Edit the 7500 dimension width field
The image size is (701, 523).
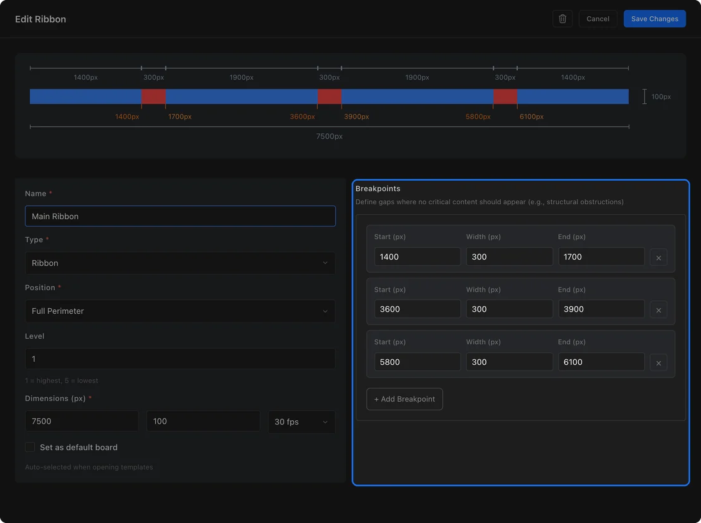pos(82,421)
